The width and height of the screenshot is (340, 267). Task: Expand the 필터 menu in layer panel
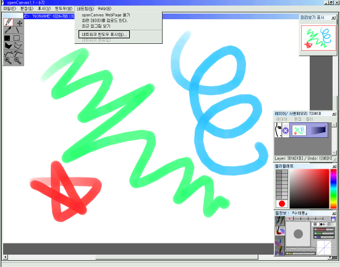(x=310, y=119)
